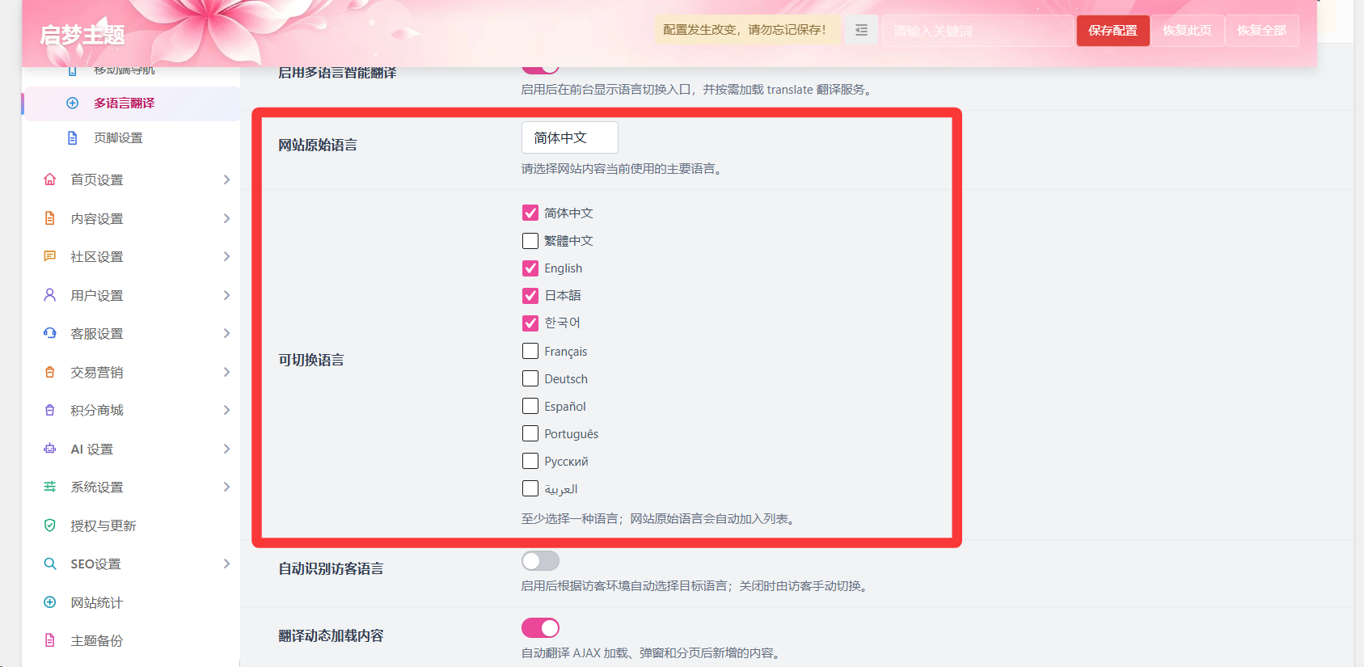
Task: Click the sliders icon beside 系统设置
Action: coord(50,487)
